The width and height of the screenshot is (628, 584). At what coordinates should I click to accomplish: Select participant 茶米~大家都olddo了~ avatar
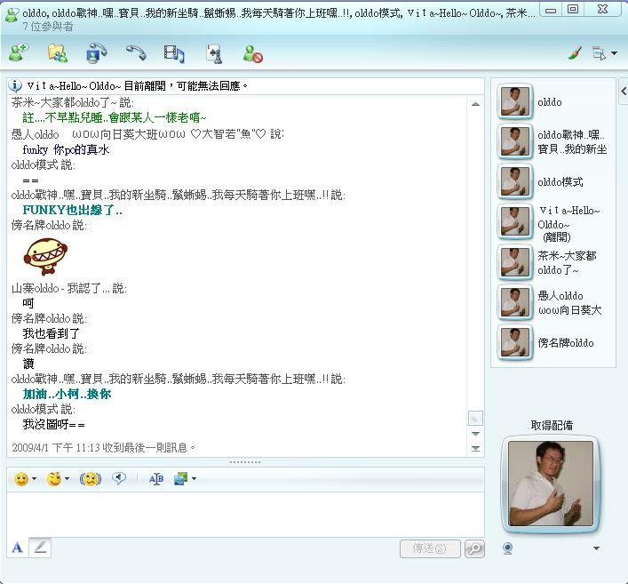click(515, 262)
